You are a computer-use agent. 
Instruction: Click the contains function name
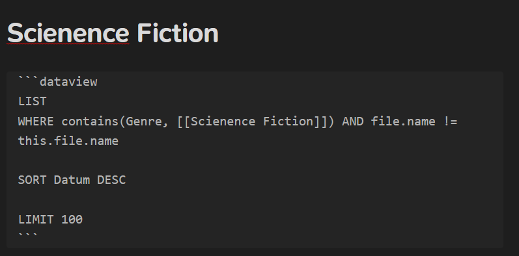90,122
